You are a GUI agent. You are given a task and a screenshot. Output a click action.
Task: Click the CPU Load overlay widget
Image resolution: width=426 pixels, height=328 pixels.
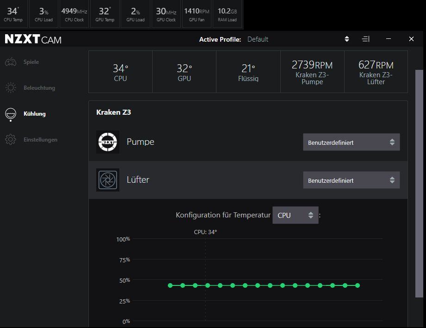[x=44, y=14]
